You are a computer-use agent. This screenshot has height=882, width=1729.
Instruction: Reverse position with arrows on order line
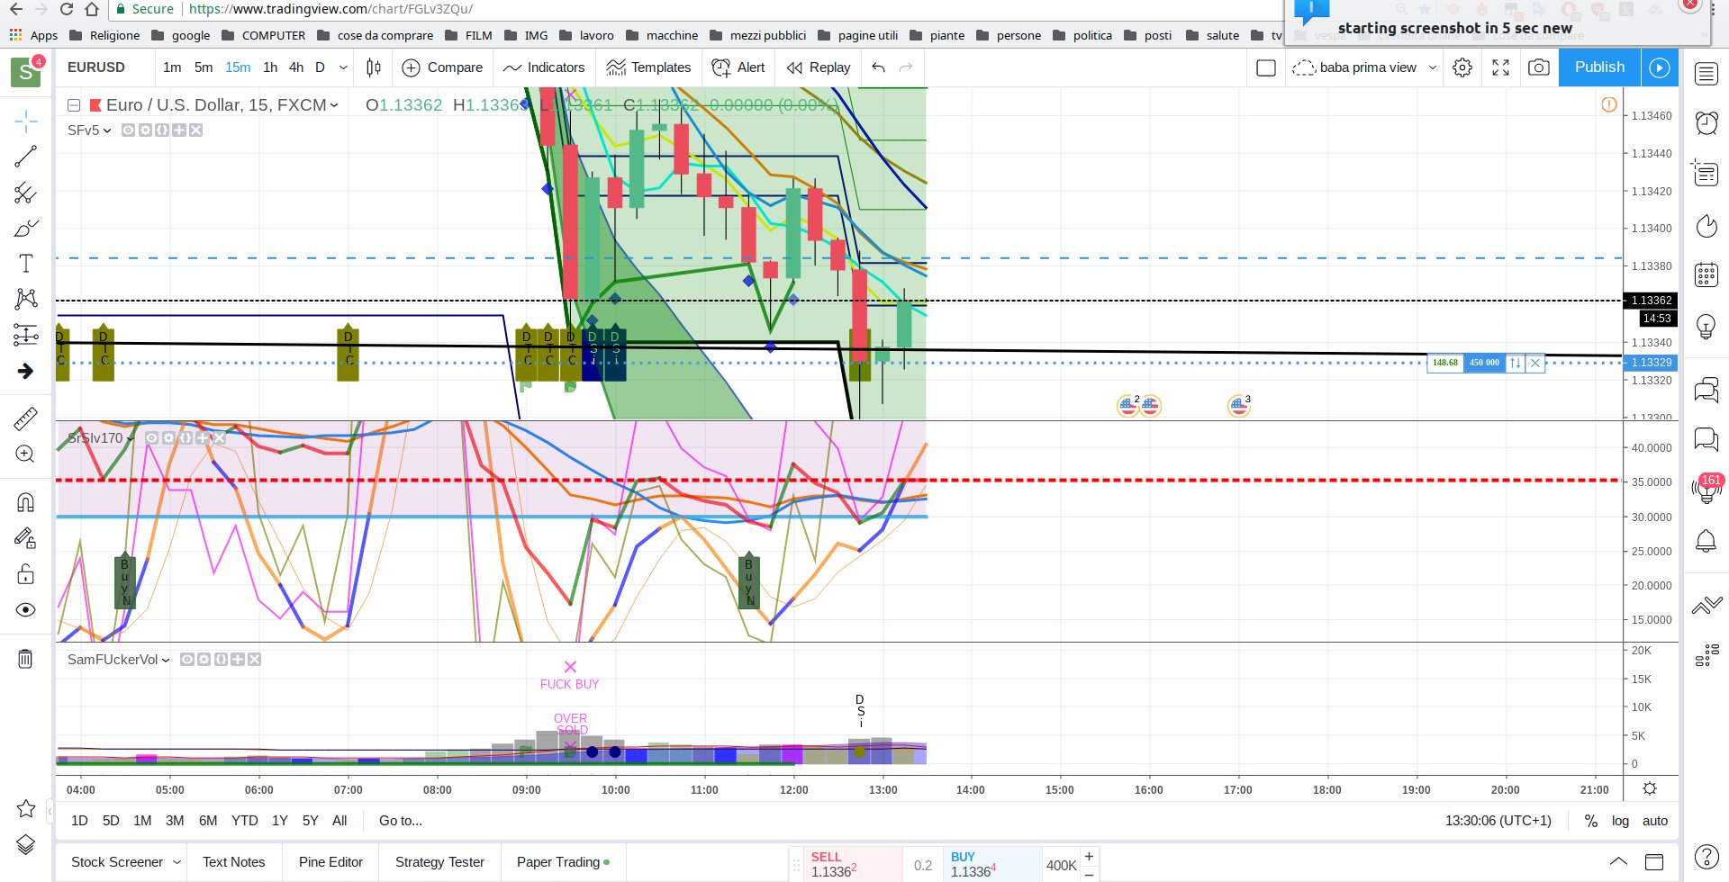pos(1516,363)
